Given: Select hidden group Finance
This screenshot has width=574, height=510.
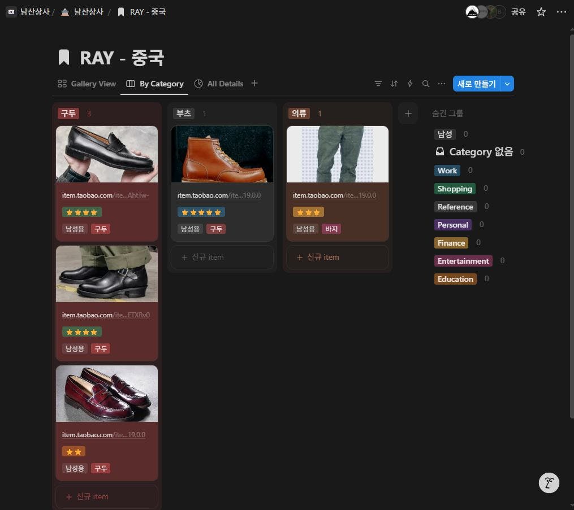Looking at the screenshot, I should [451, 243].
